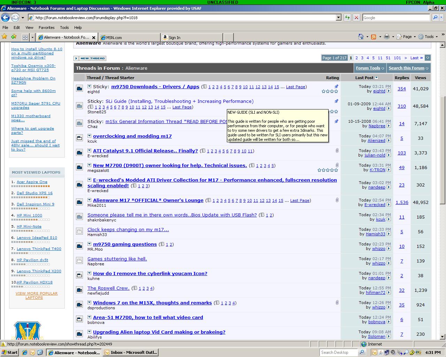This screenshot has width=446, height=357.
Task: Open The Roswell Crew thread
Action: click(x=108, y=288)
